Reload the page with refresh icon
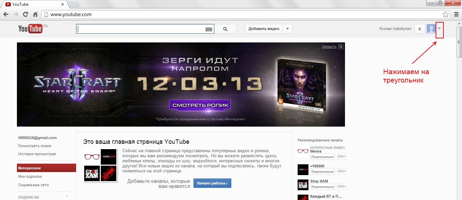 pos(25,14)
